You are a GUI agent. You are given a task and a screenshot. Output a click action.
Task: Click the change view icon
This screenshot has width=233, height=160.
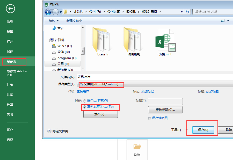coord(223,21)
